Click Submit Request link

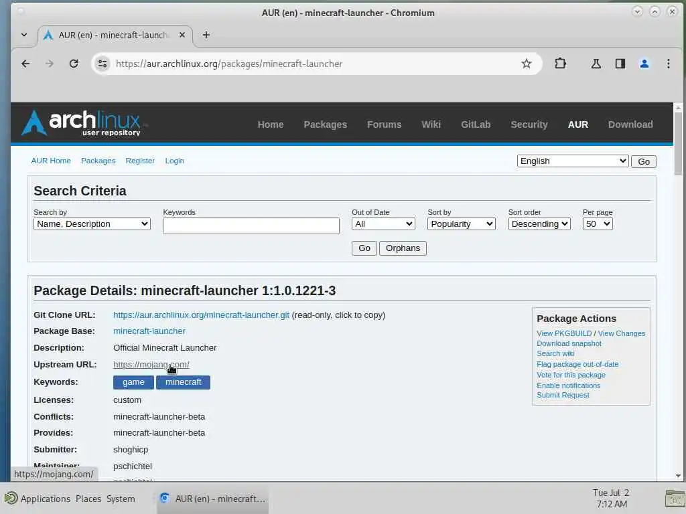563,395
